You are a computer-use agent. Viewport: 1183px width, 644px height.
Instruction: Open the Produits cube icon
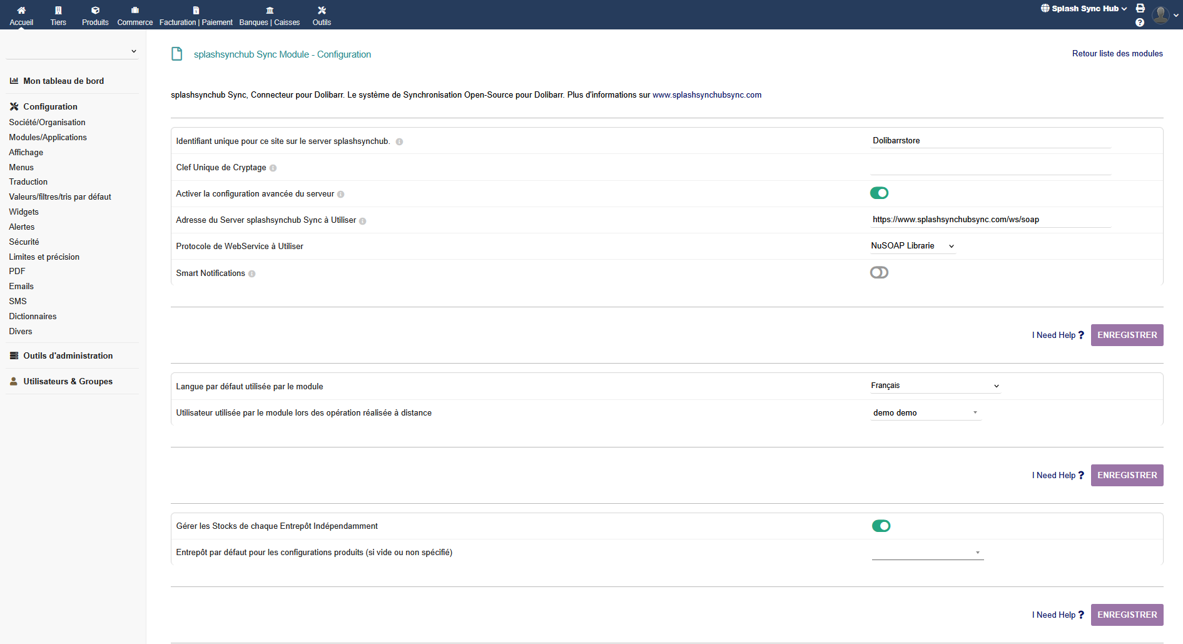(x=95, y=10)
